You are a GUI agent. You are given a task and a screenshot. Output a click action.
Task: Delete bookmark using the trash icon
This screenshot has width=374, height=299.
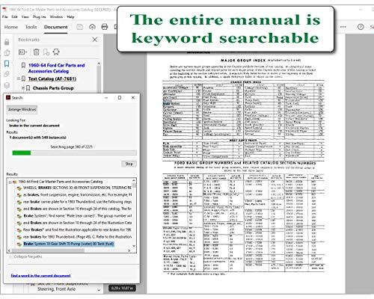[37, 52]
